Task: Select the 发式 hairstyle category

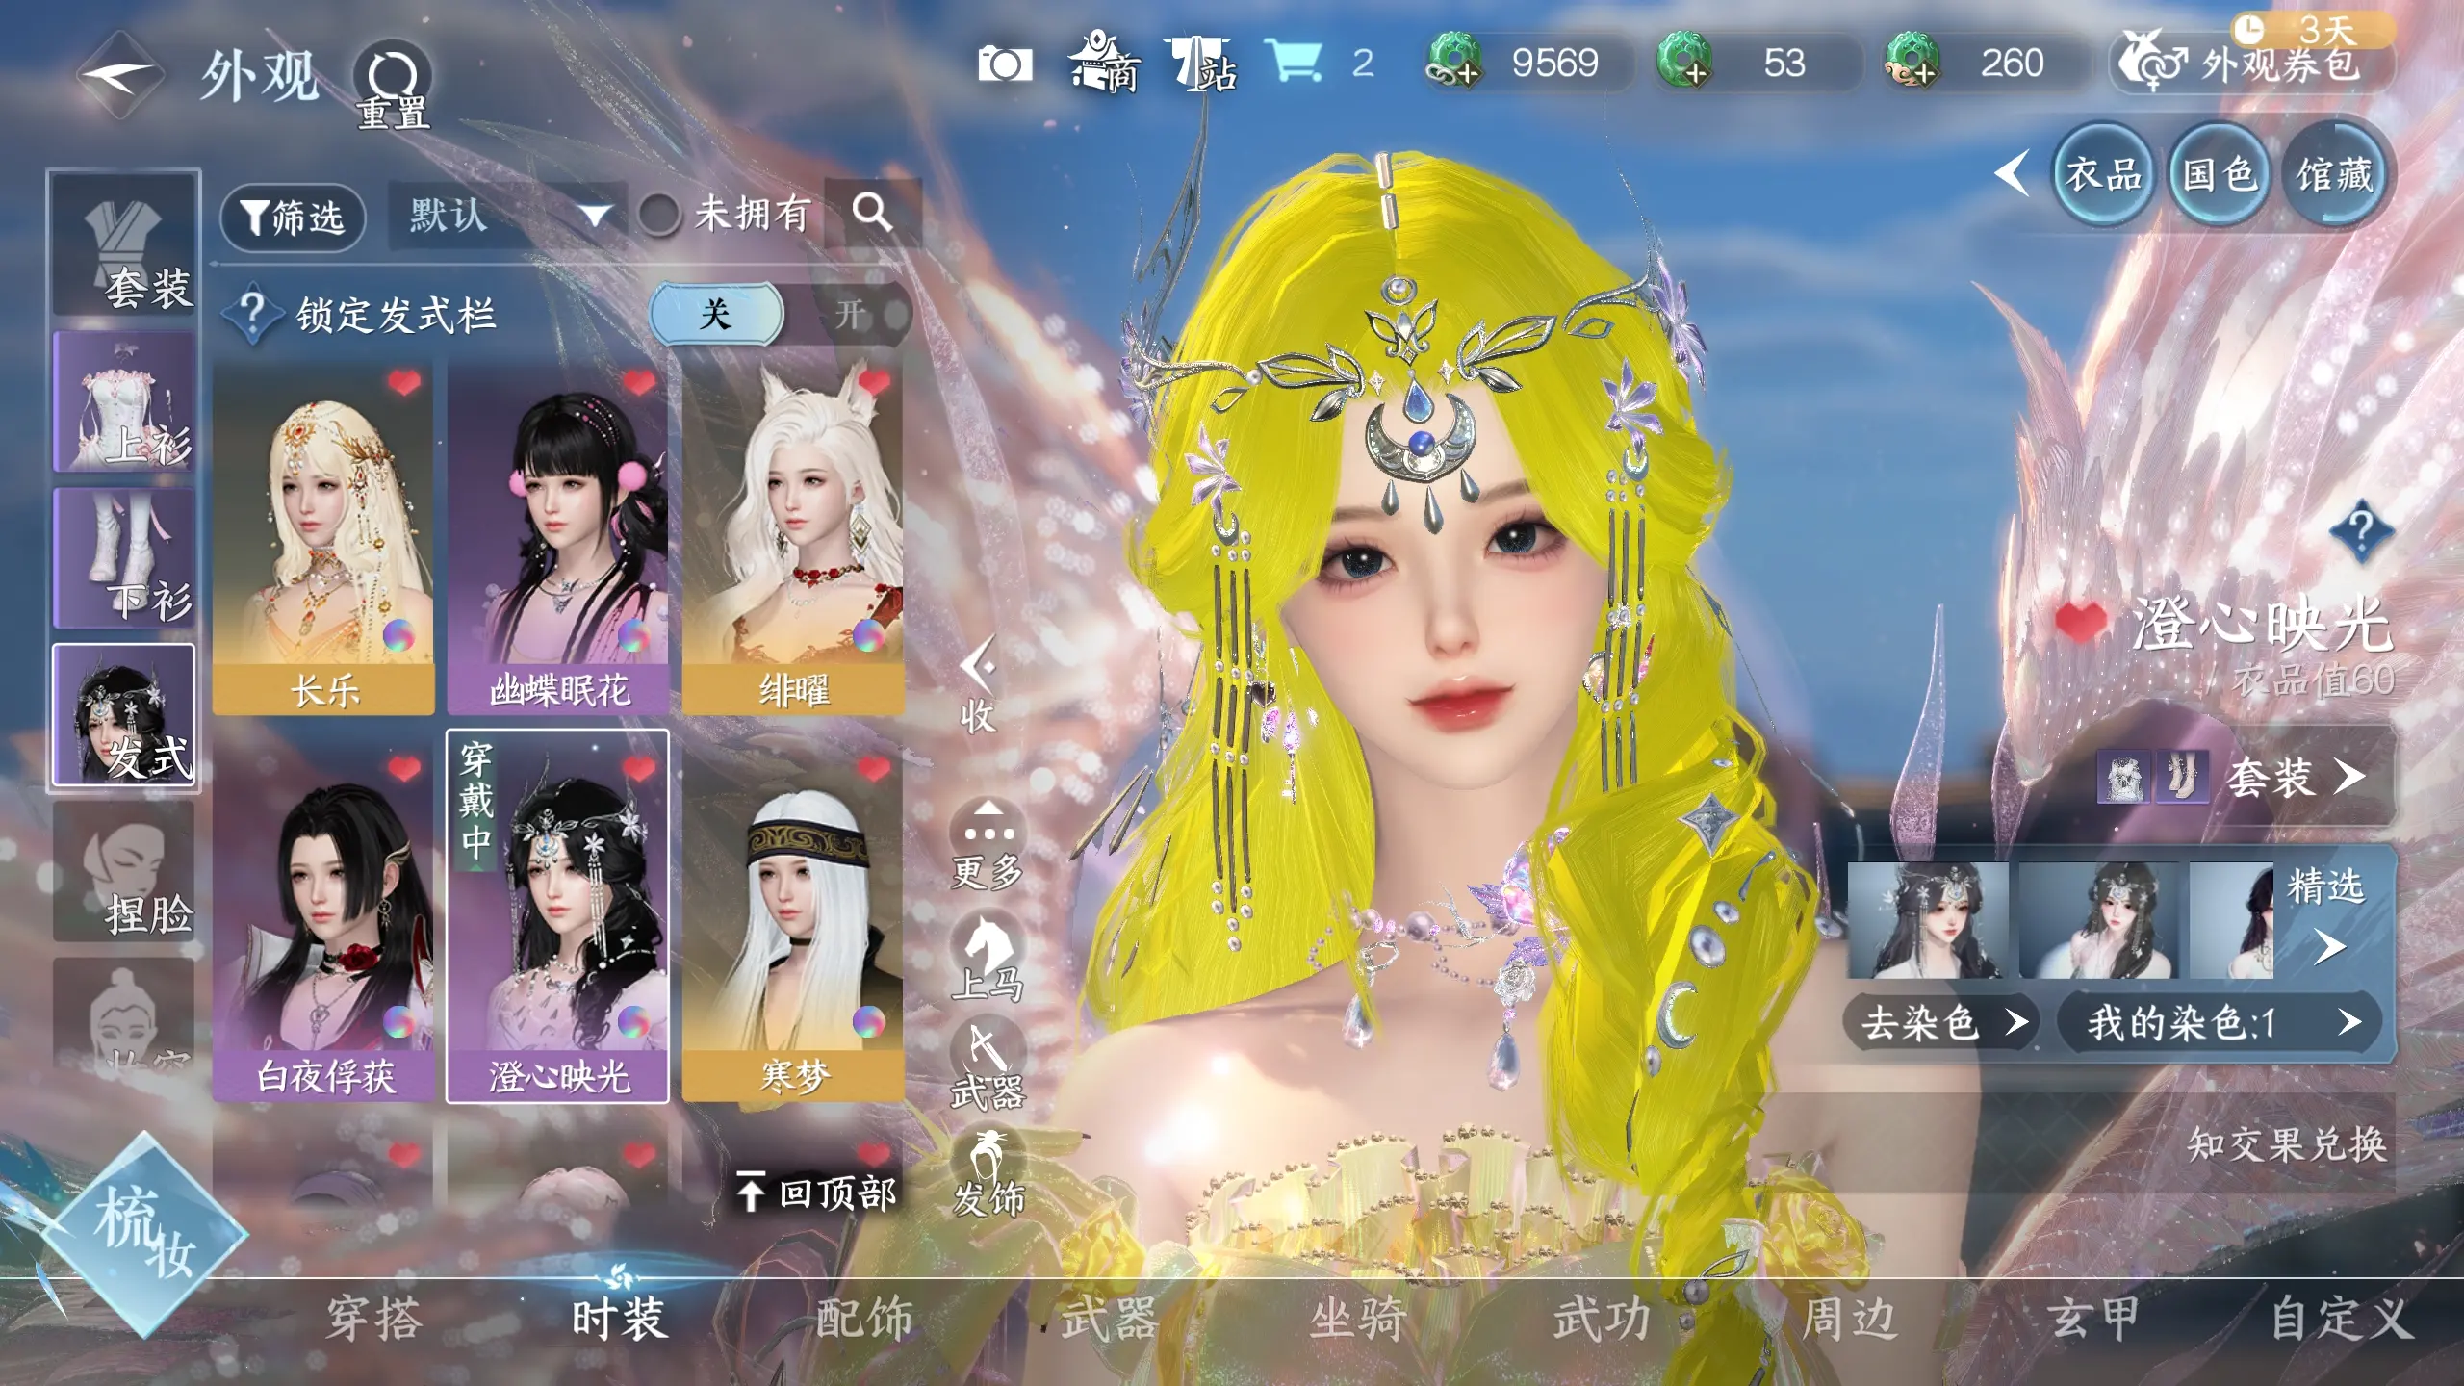Action: 123,714
